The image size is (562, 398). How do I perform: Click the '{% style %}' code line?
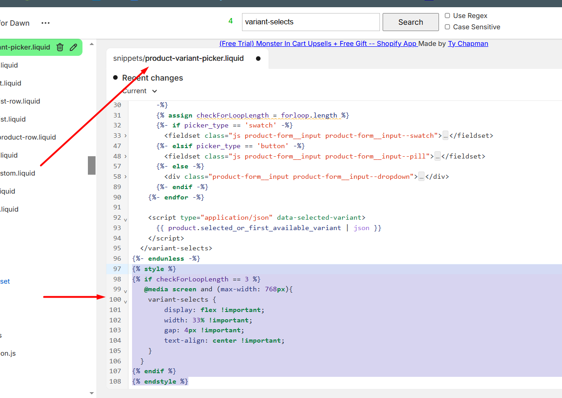(x=154, y=269)
